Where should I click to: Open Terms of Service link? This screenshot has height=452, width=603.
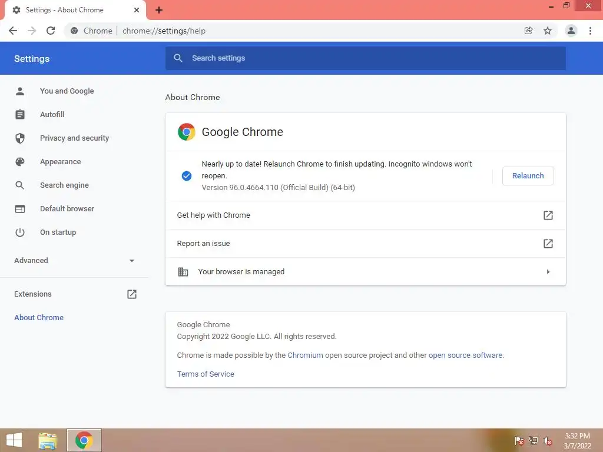pos(206,374)
